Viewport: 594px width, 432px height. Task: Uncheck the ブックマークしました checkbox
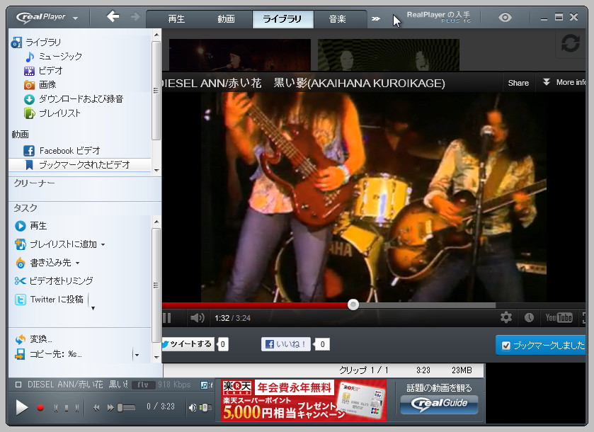pyautogui.click(x=506, y=344)
